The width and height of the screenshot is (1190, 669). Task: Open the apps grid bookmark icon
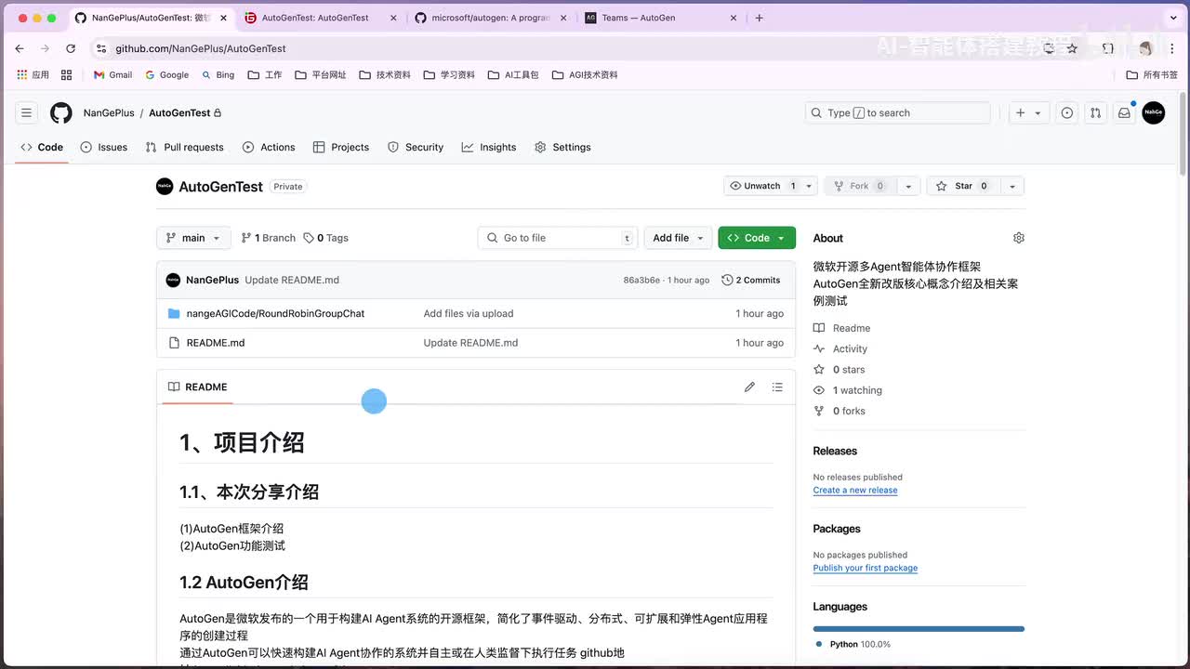click(x=66, y=74)
